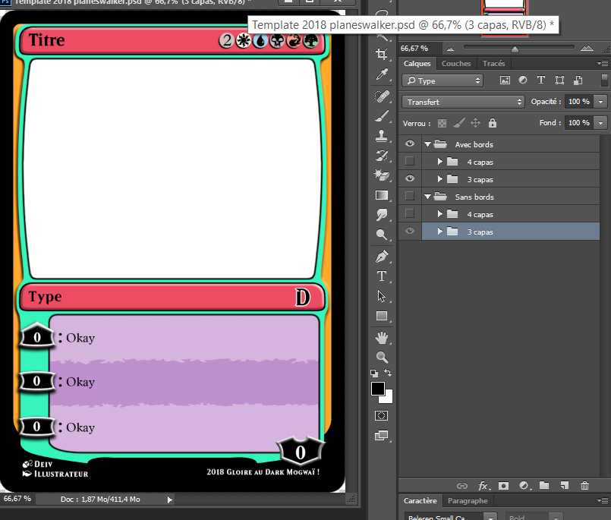Filter layers by type layers
The width and height of the screenshot is (611, 520).
click(541, 80)
